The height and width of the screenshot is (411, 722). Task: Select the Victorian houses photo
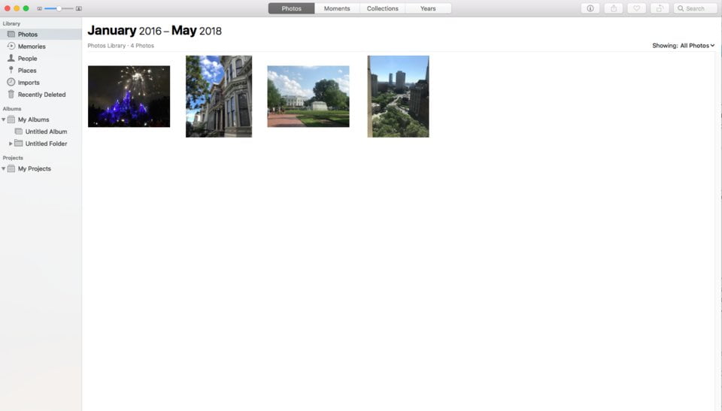219,96
